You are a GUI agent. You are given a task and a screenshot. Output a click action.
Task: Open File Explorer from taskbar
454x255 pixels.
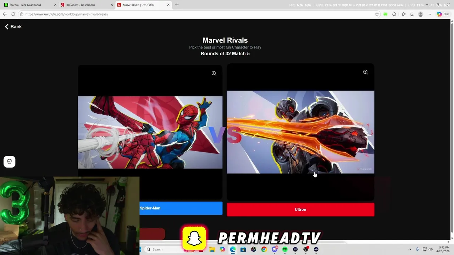point(212,249)
